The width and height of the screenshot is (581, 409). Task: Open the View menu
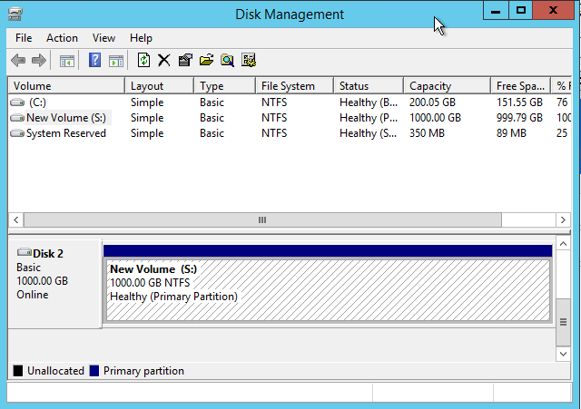(x=103, y=38)
